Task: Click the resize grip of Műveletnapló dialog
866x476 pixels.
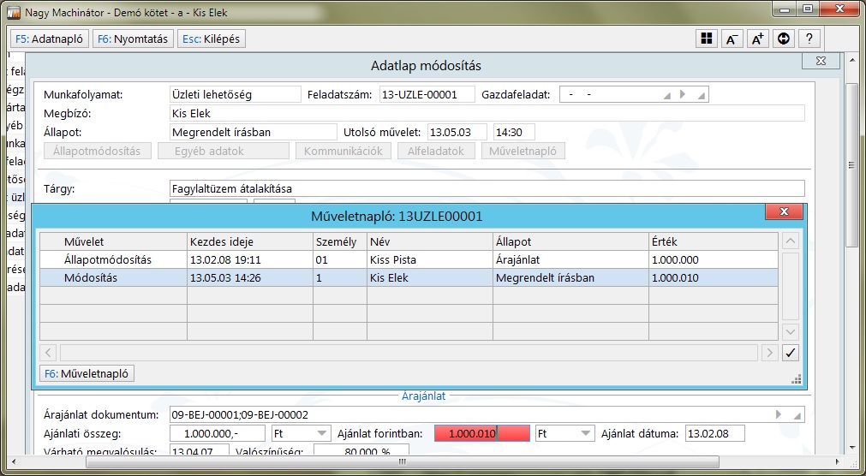Action: click(796, 379)
